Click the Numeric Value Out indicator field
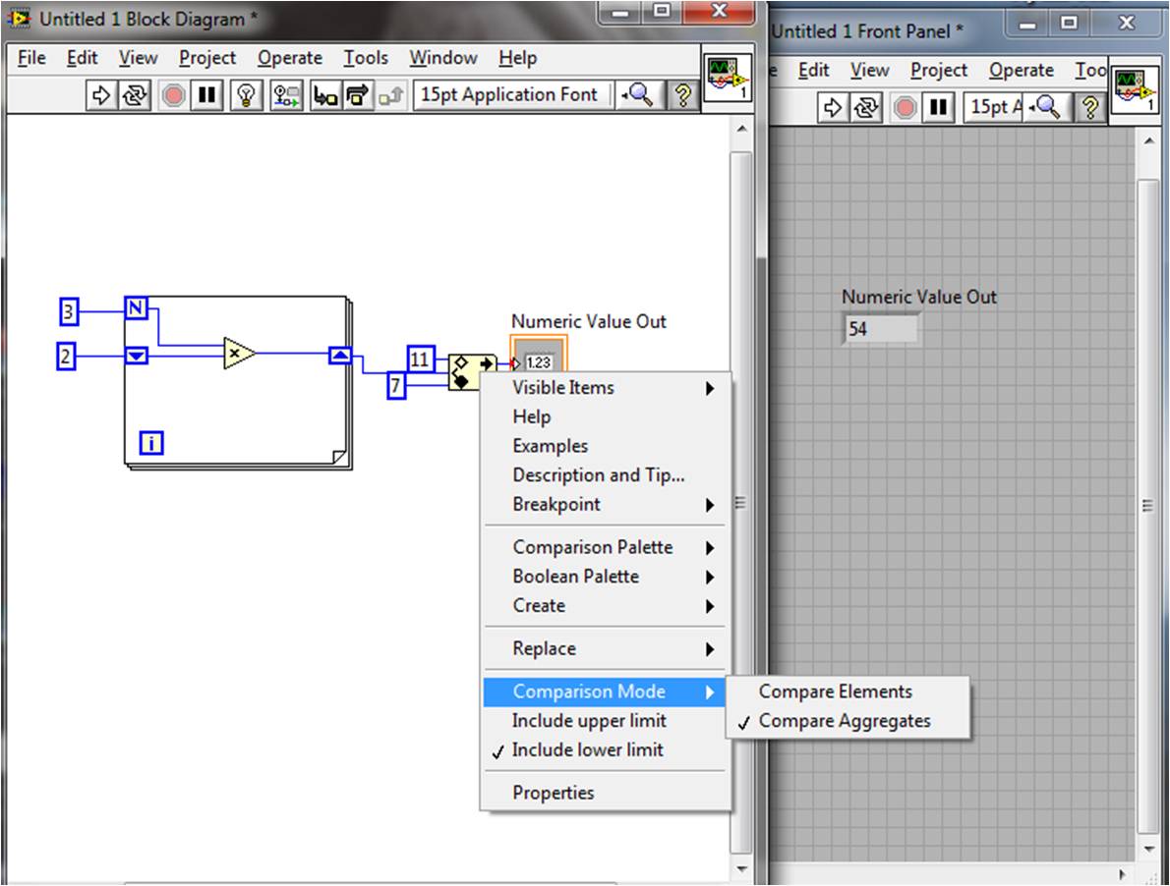 click(880, 329)
